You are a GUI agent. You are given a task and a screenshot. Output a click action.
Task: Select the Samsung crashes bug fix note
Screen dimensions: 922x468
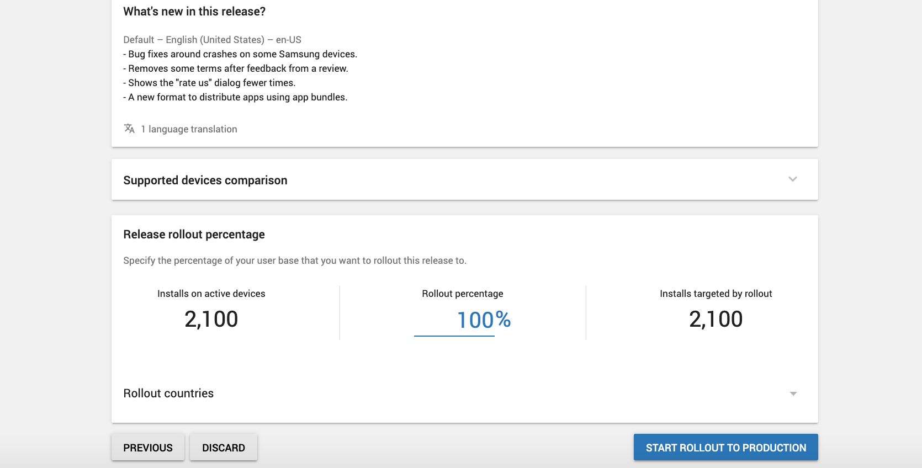coord(240,54)
